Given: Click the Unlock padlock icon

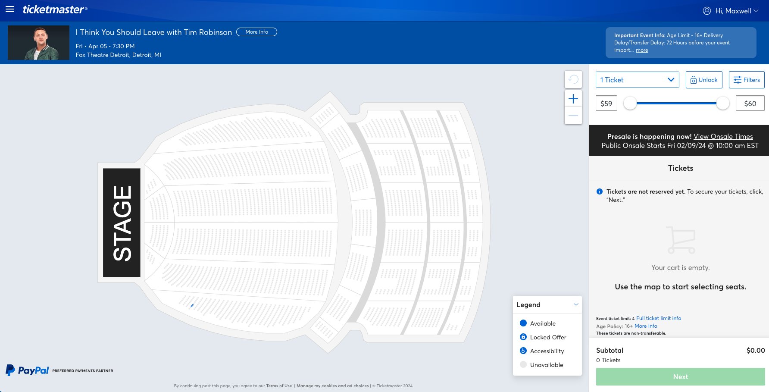Looking at the screenshot, I should tap(694, 80).
